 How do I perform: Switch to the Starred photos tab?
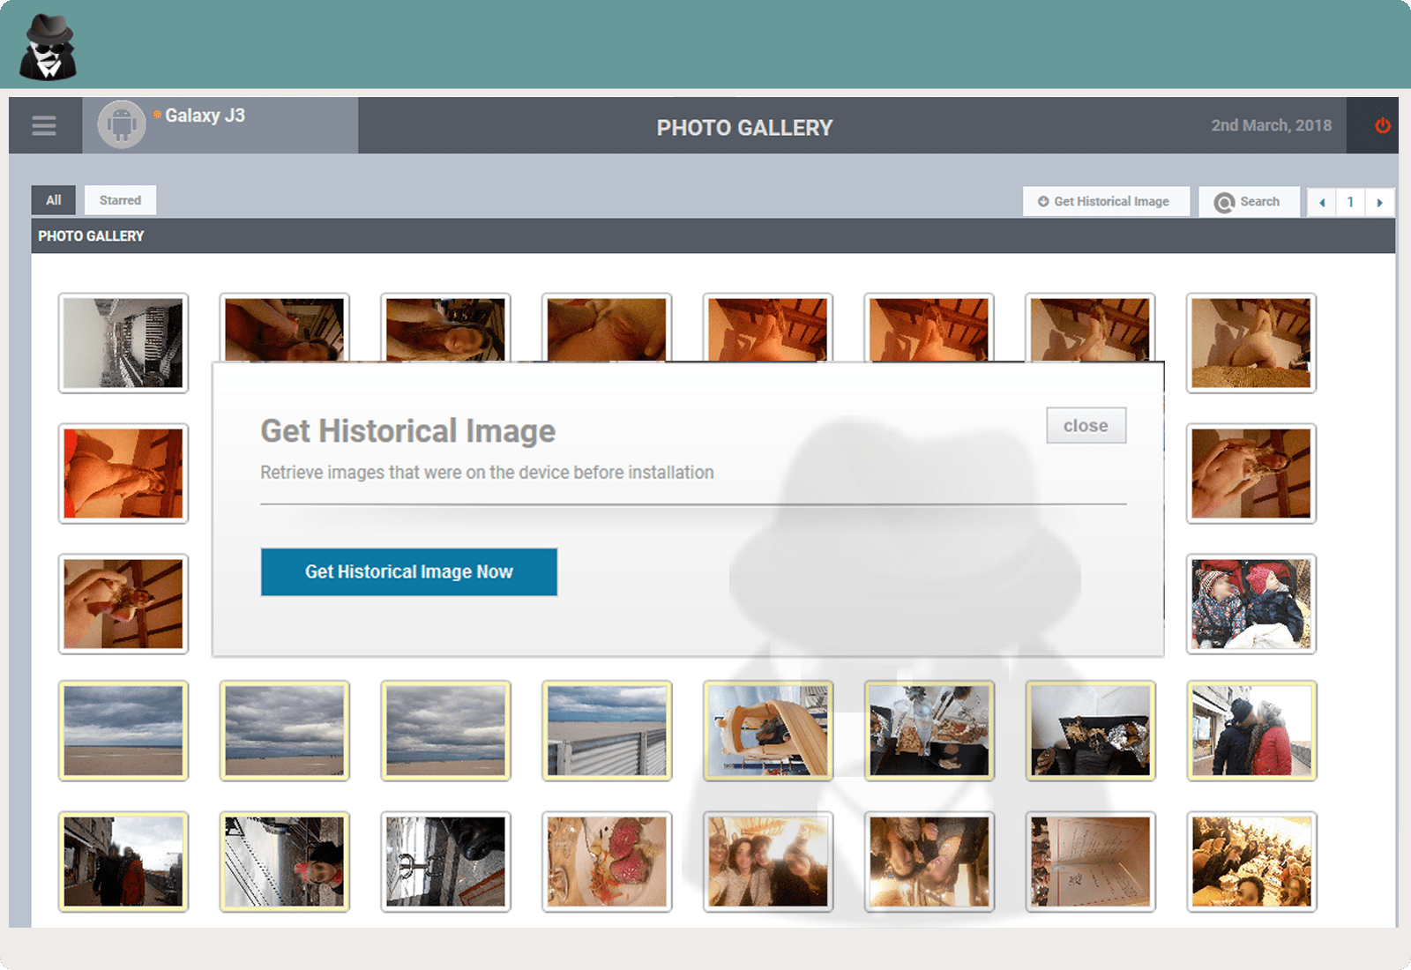click(x=120, y=200)
